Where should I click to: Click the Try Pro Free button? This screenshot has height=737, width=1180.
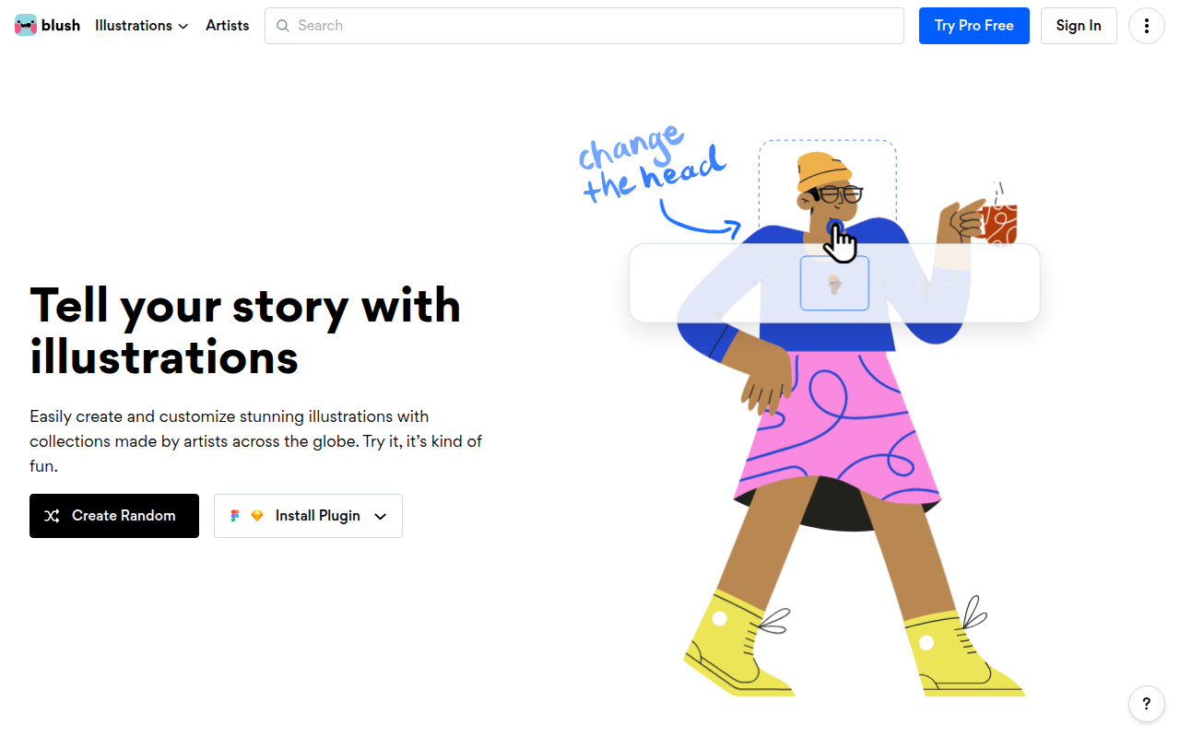pyautogui.click(x=974, y=26)
